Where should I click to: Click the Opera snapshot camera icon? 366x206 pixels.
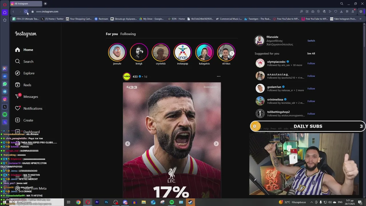[x=313, y=11]
